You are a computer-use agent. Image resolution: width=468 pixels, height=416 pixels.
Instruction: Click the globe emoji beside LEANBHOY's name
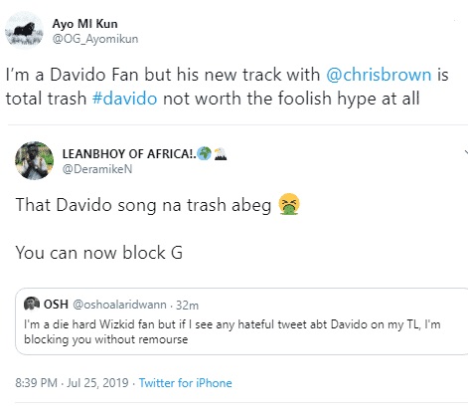point(204,153)
